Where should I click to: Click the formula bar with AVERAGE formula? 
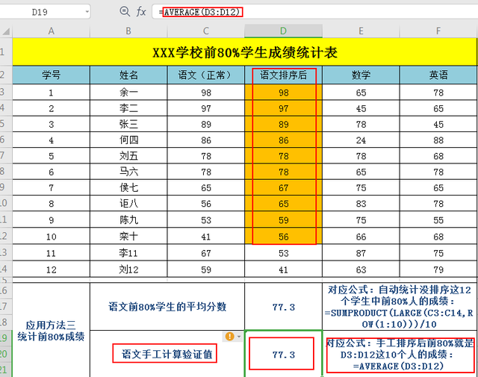(314, 12)
